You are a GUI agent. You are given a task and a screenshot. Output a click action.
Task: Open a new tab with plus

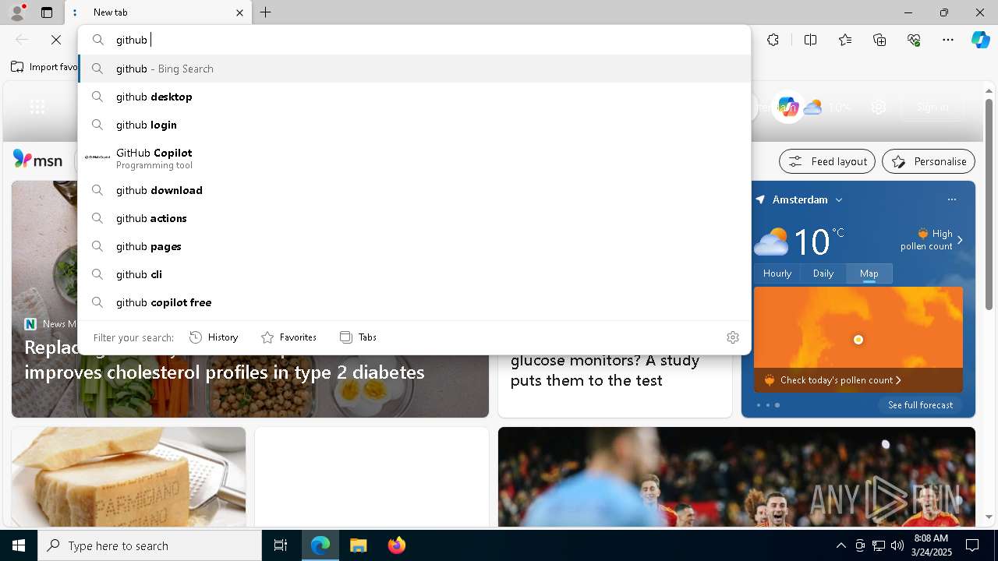tap(266, 12)
